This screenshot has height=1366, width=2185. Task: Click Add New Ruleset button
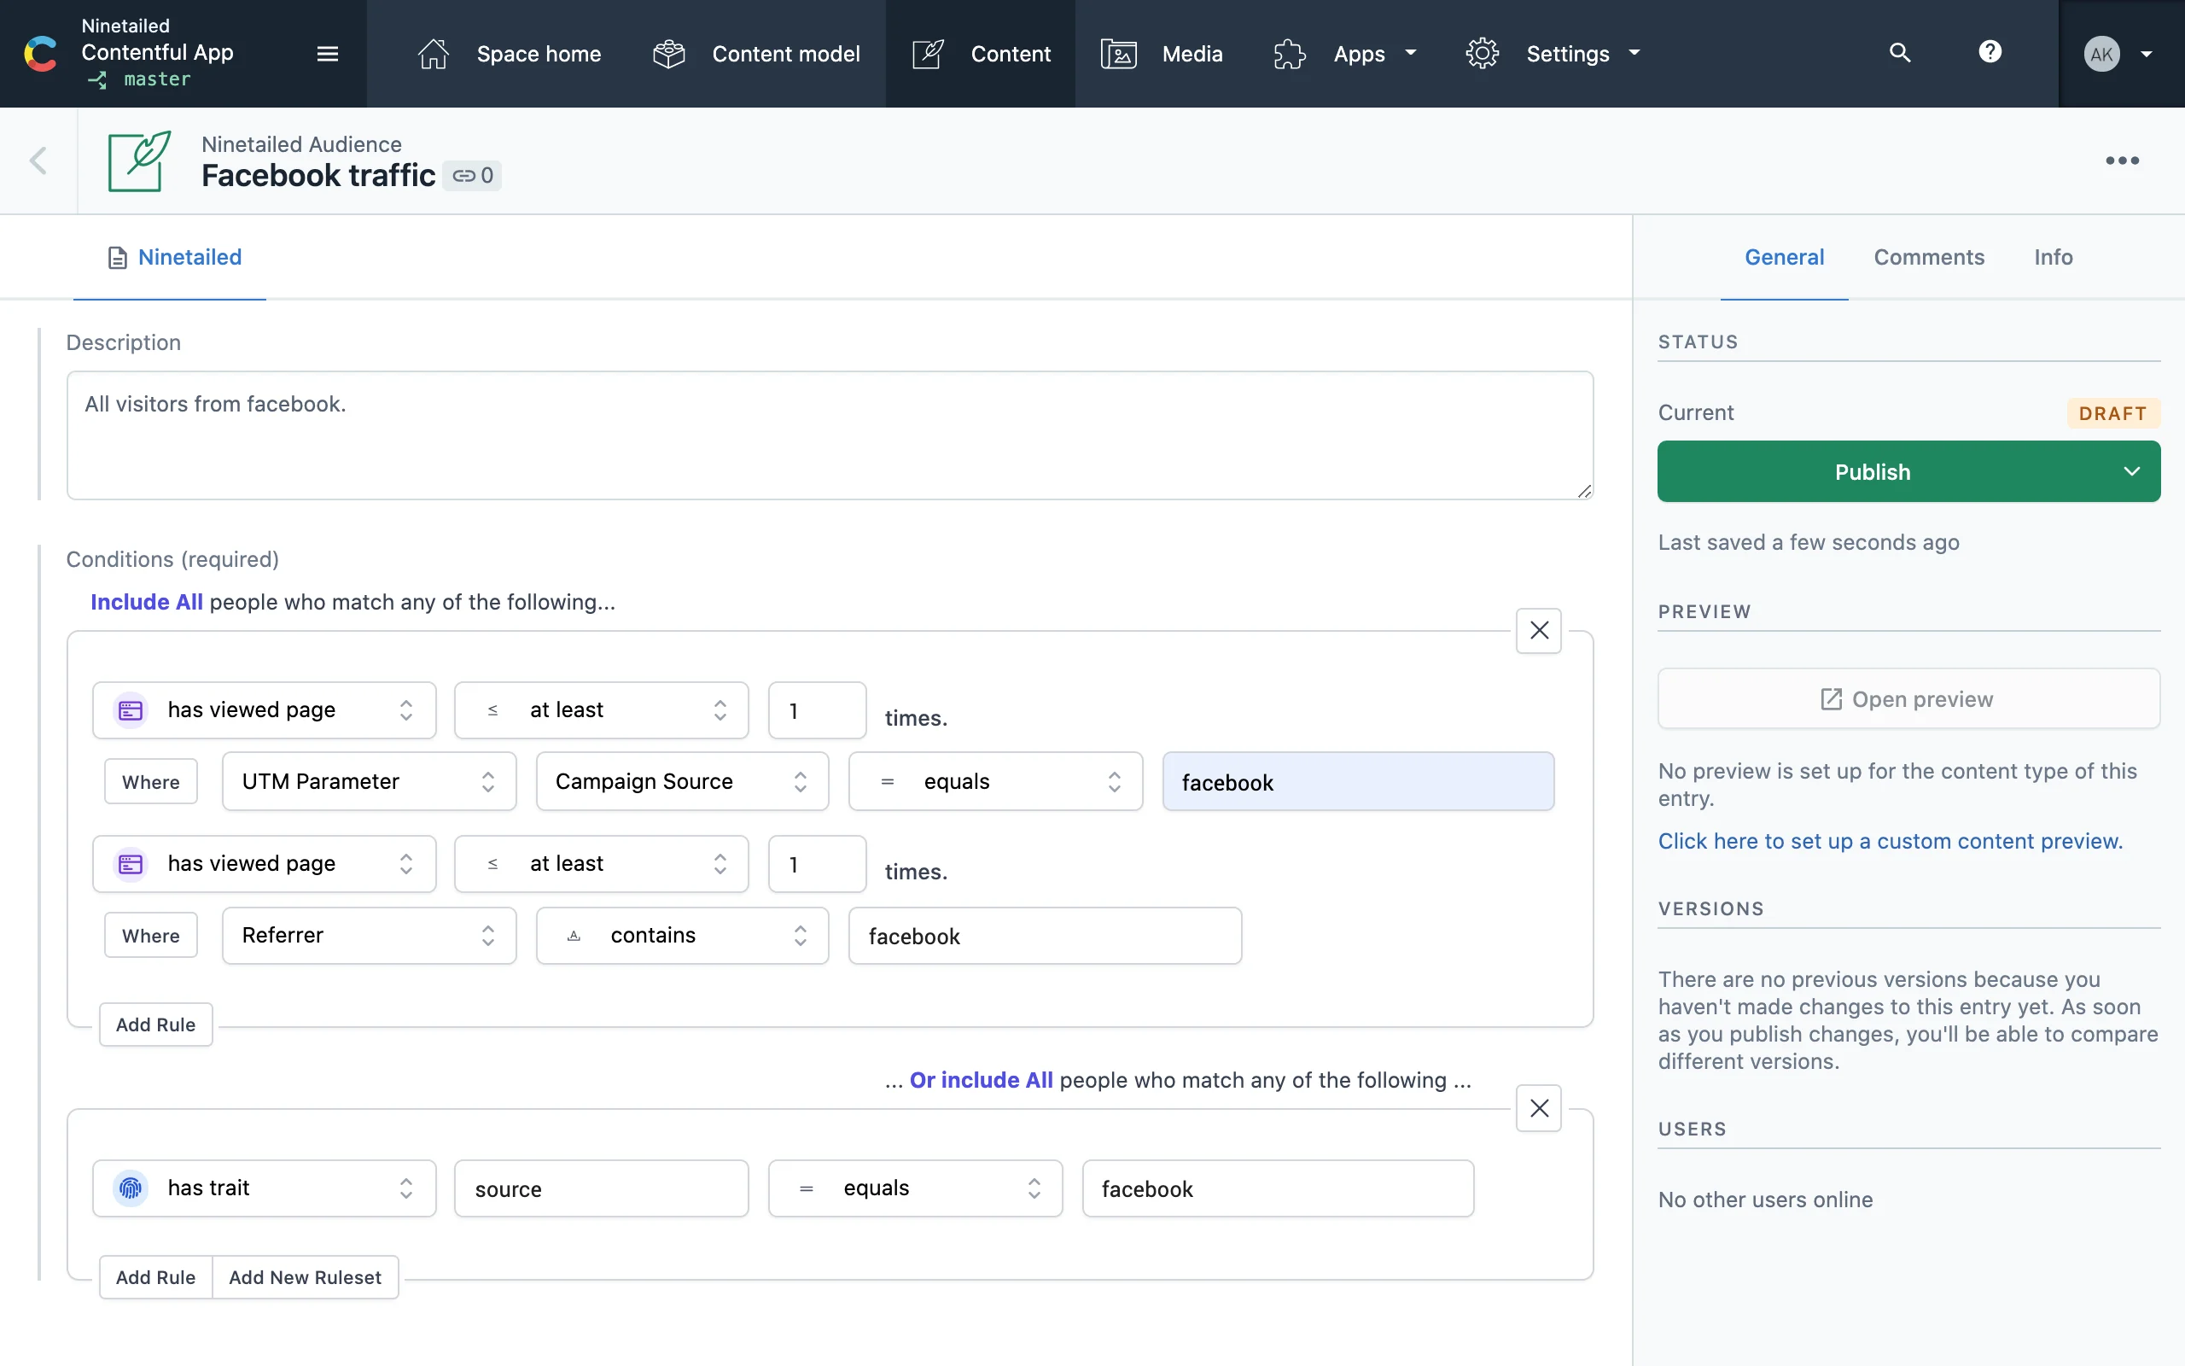coord(304,1276)
